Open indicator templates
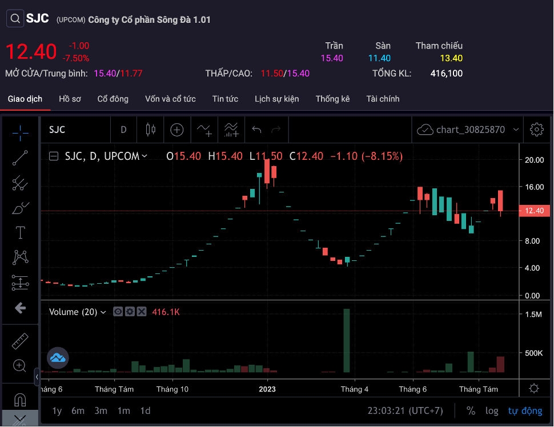 [x=231, y=130]
